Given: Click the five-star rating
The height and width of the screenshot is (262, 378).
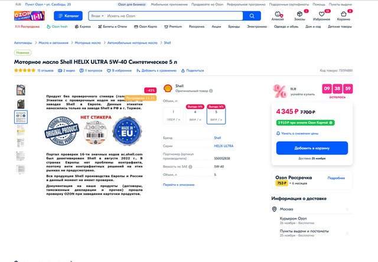Looking at the screenshot, I should point(25,70).
